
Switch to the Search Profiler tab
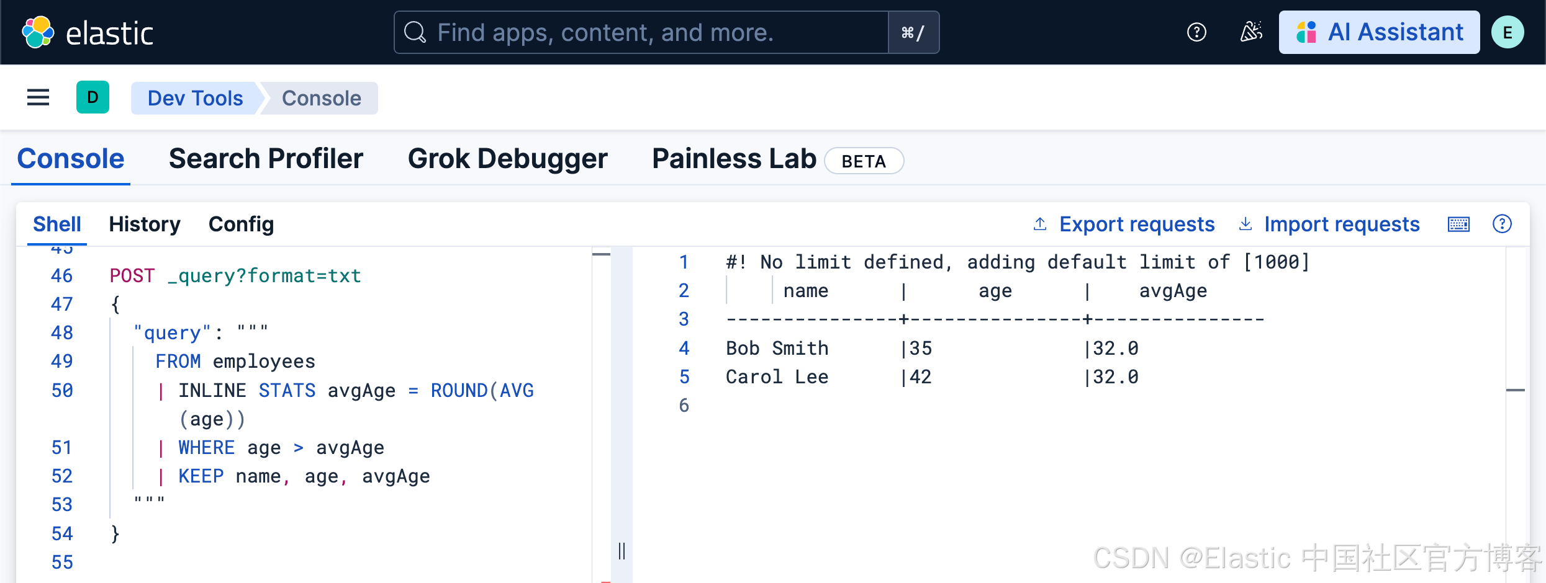point(266,159)
